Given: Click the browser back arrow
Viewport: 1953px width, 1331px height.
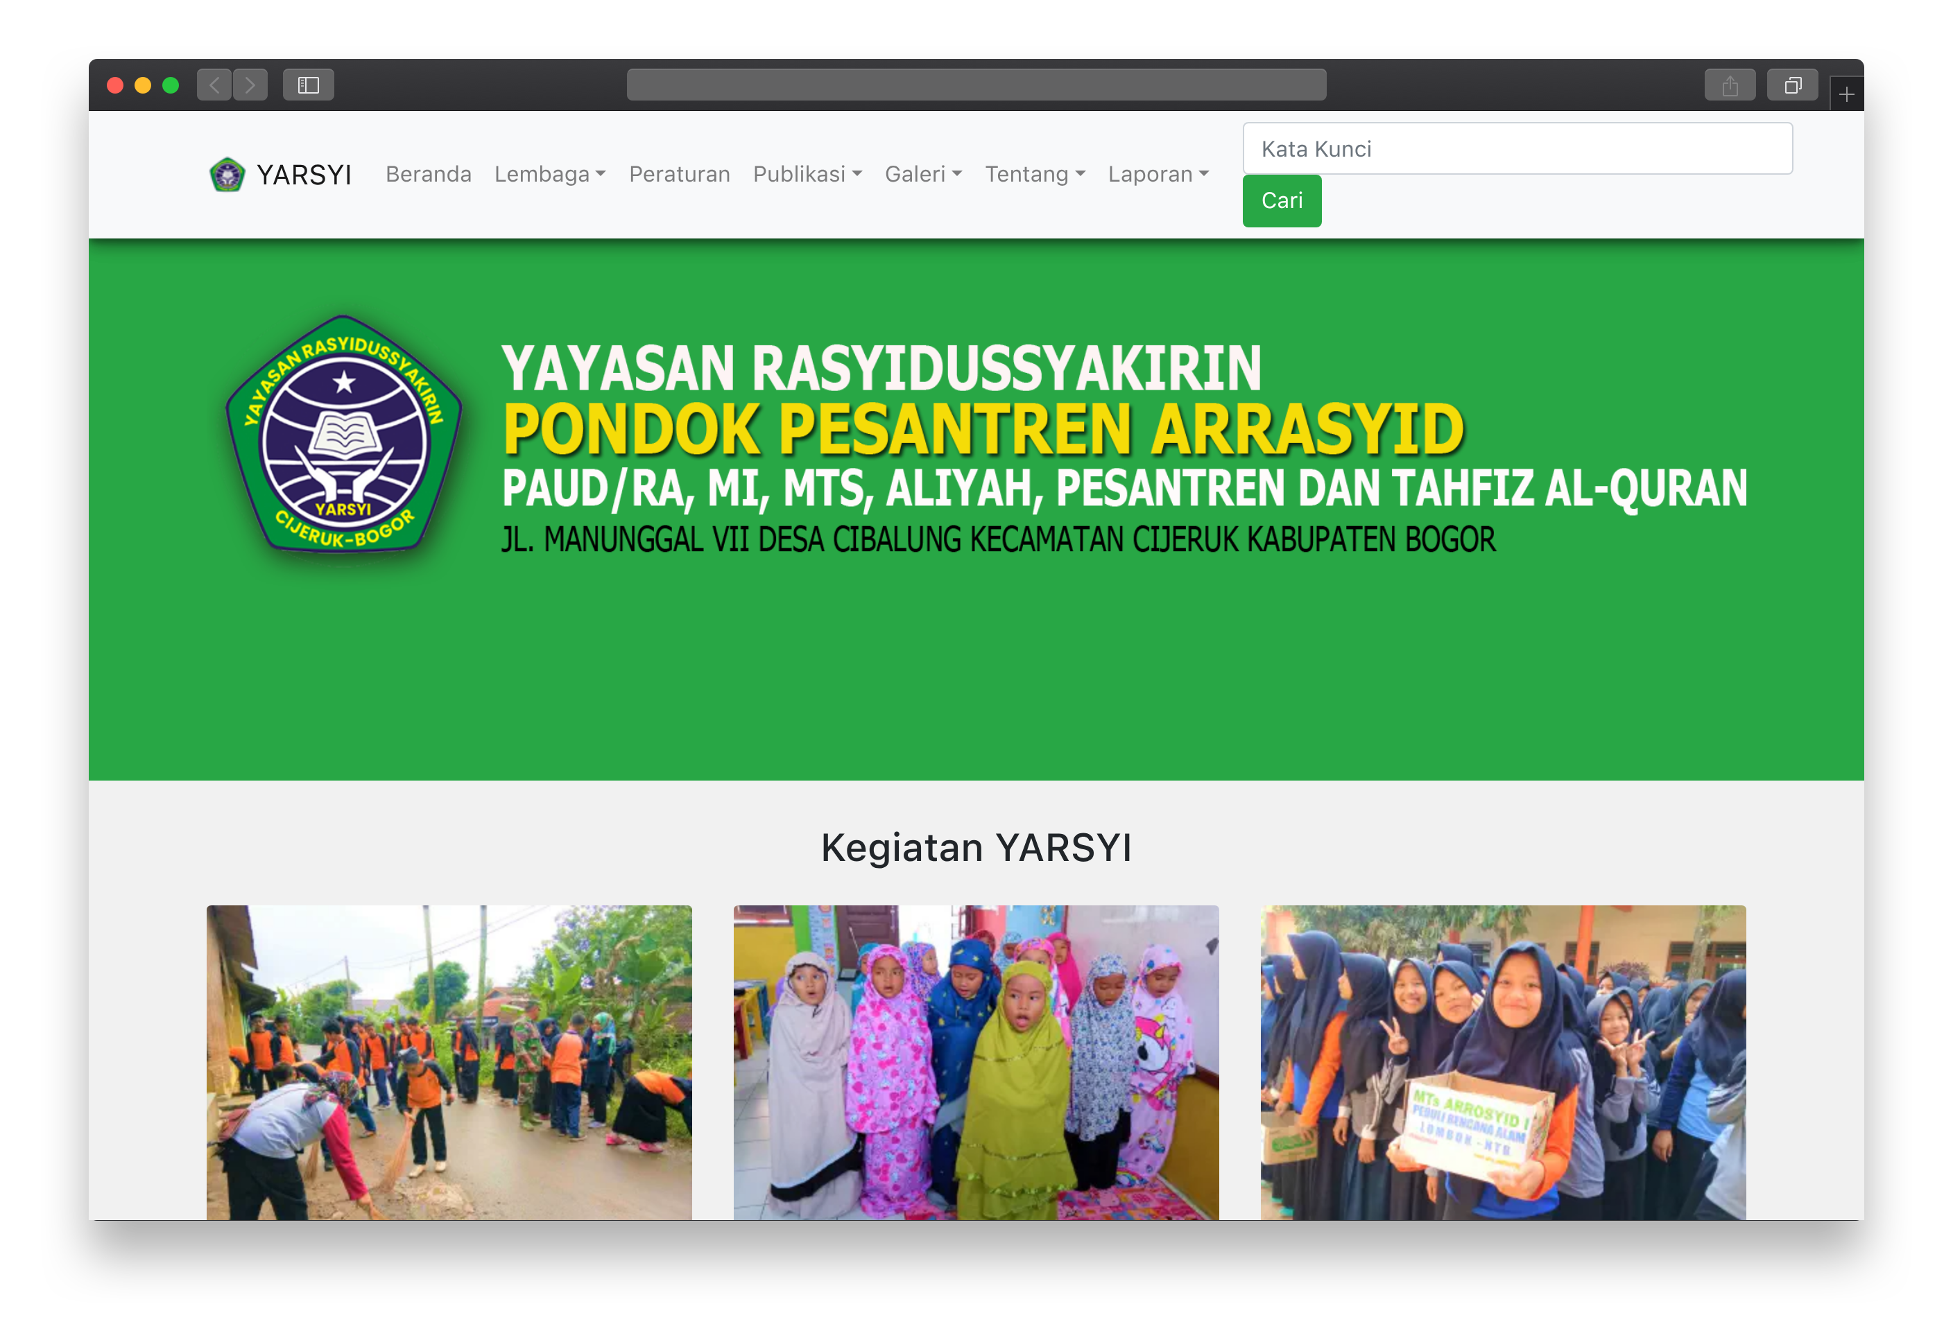Looking at the screenshot, I should coord(214,84).
